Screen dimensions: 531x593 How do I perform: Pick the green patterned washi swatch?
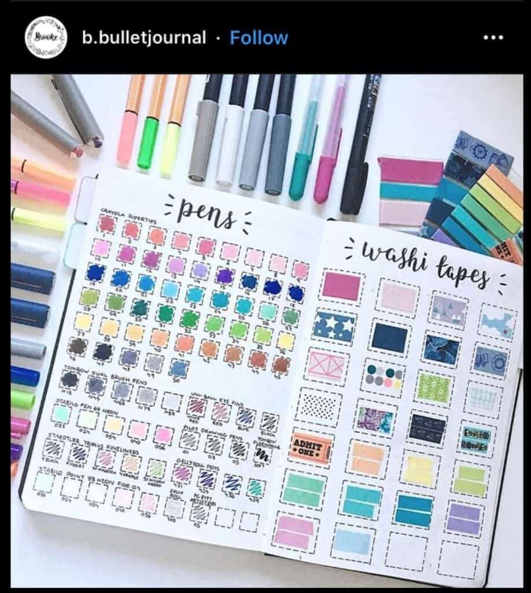tap(435, 387)
